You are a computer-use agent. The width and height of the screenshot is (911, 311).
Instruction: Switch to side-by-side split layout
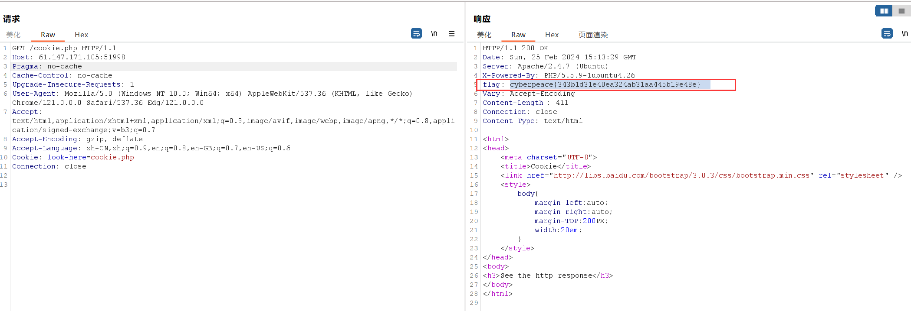[x=884, y=11]
